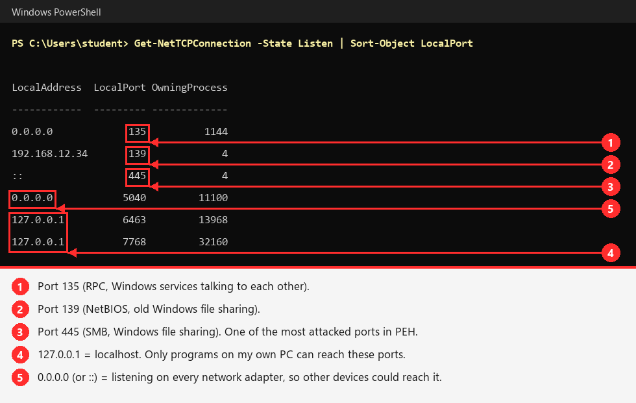This screenshot has width=636, height=403.
Task: Select port 6463 in the LocalPort column
Action: pos(134,220)
